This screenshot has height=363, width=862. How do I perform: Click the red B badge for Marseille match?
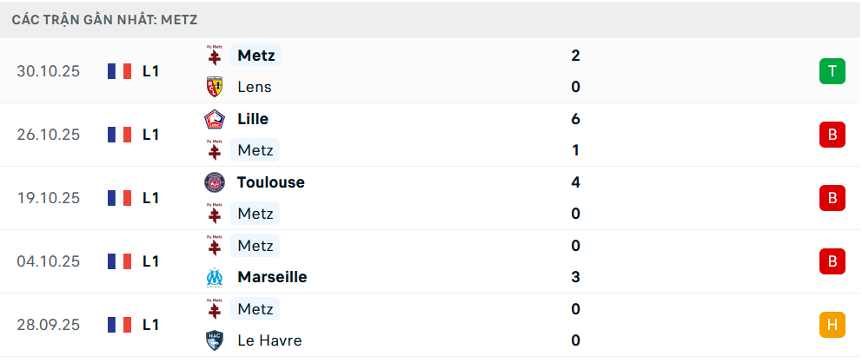[x=832, y=261]
